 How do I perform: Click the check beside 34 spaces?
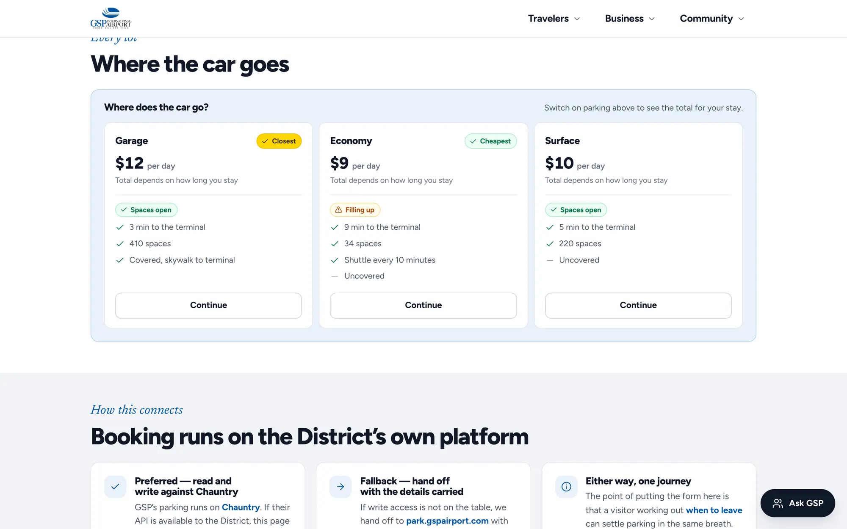[x=335, y=244]
